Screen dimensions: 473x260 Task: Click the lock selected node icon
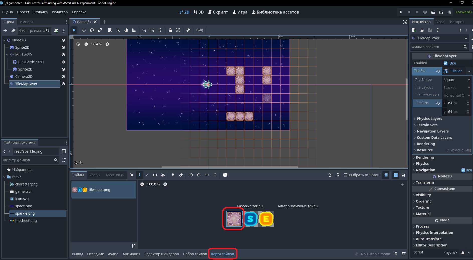click(x=170, y=30)
